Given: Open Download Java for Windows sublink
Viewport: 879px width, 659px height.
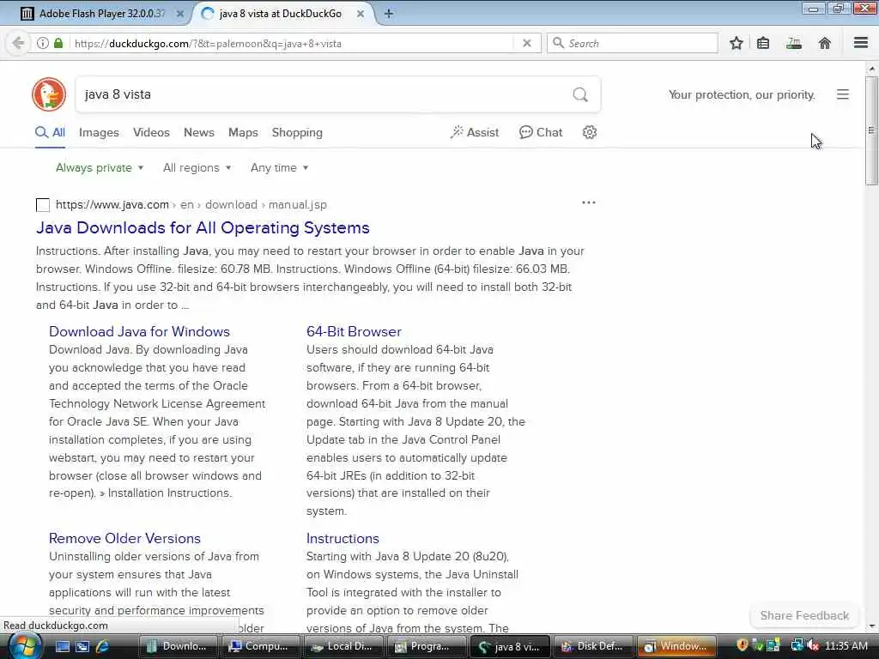Looking at the screenshot, I should pos(139,331).
